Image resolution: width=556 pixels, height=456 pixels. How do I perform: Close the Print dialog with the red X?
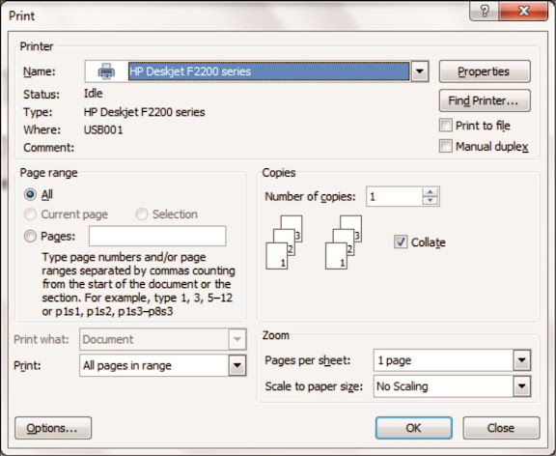523,11
